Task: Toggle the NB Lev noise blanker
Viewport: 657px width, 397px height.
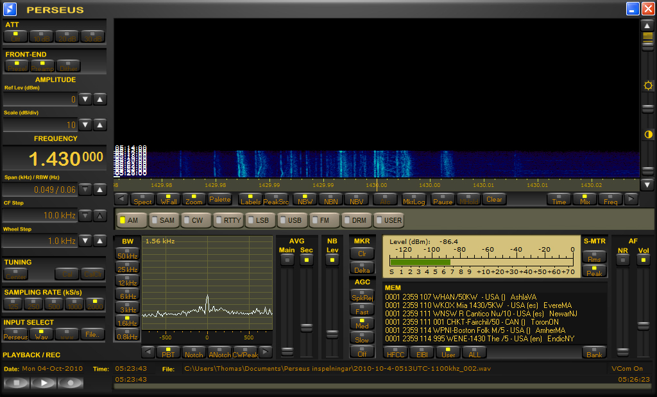Action: [332, 260]
